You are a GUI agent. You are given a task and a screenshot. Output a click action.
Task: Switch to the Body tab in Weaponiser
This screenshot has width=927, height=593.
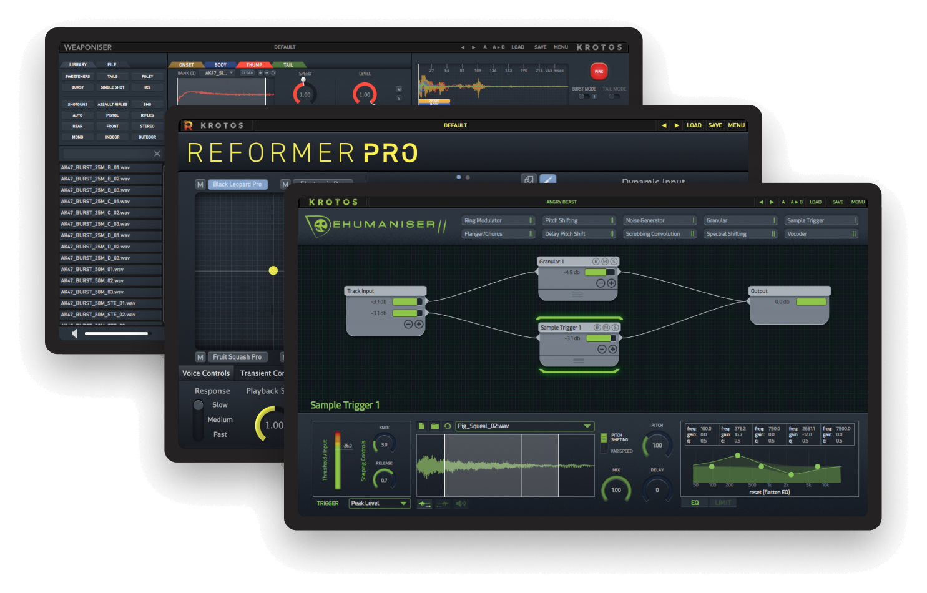point(220,65)
